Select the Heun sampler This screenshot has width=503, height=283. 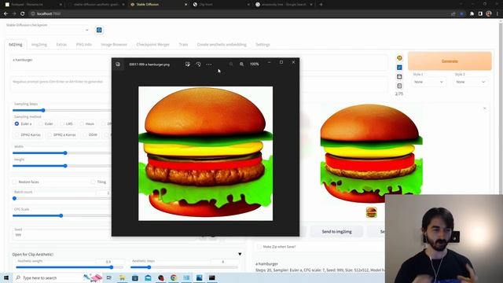pyautogui.click(x=87, y=124)
